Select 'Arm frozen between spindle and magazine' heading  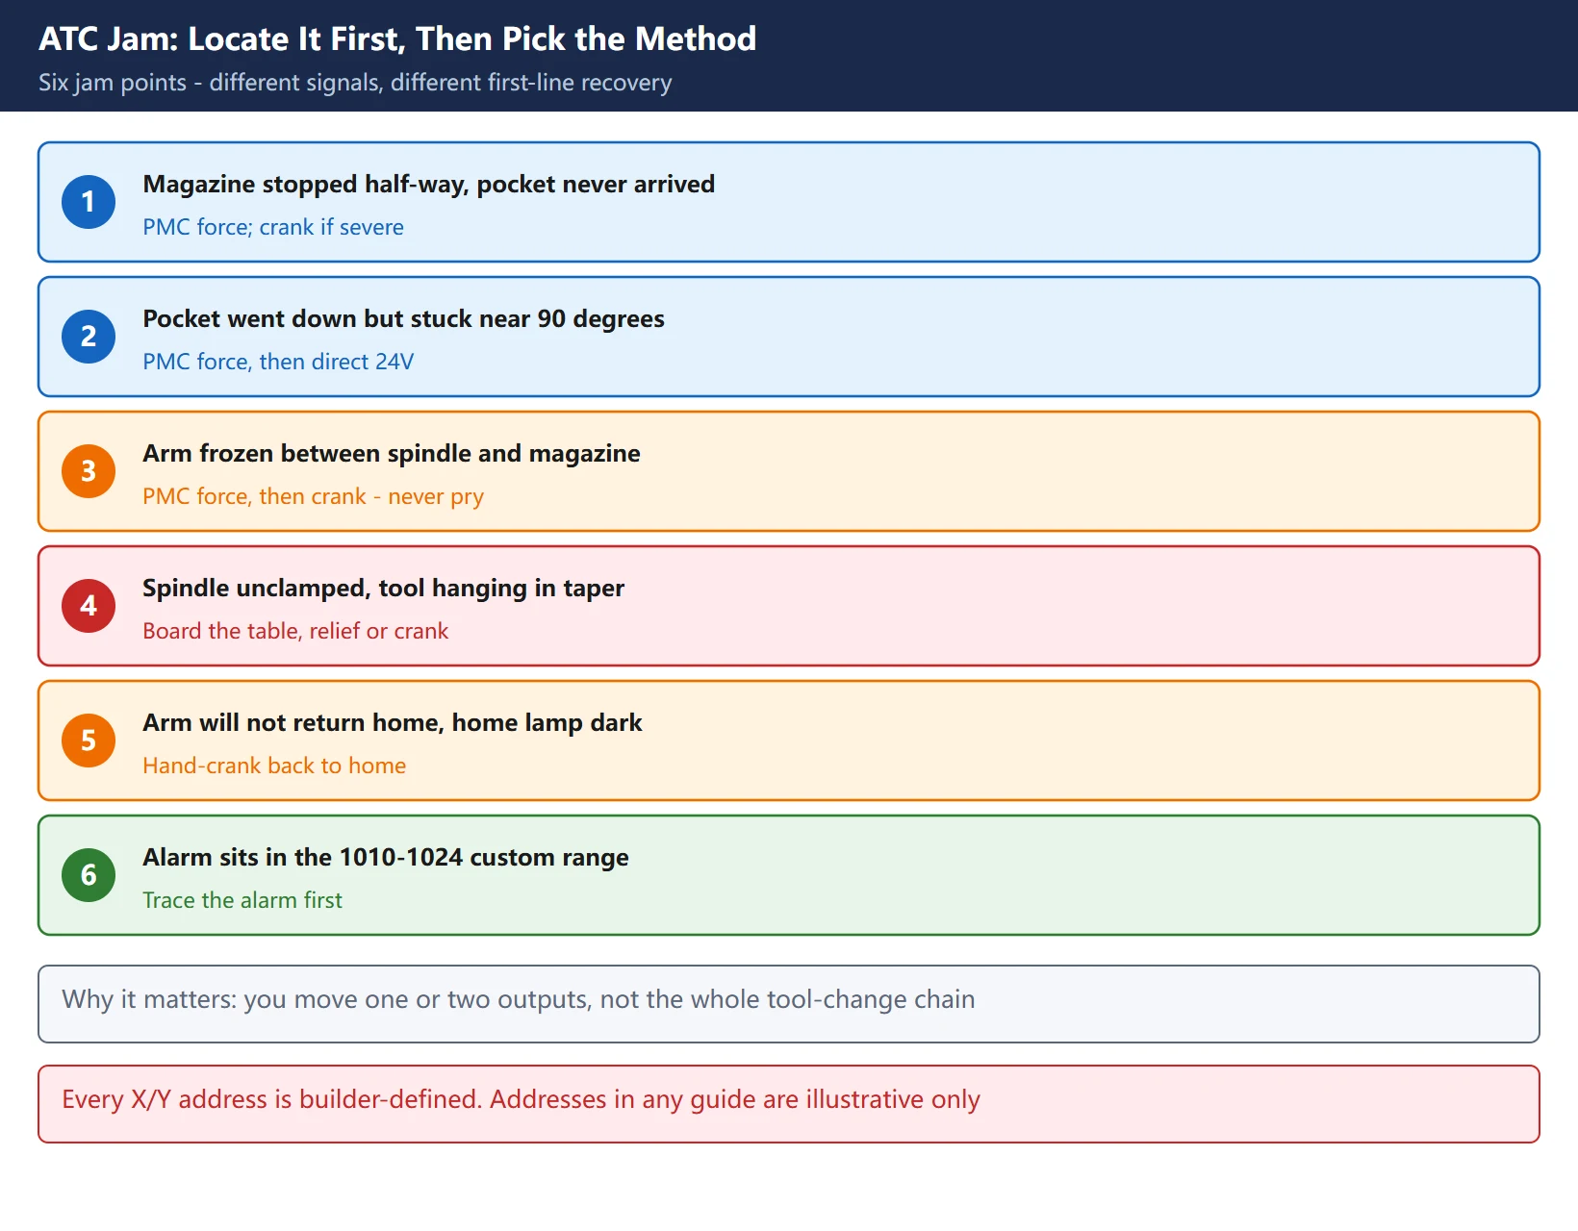click(x=392, y=453)
